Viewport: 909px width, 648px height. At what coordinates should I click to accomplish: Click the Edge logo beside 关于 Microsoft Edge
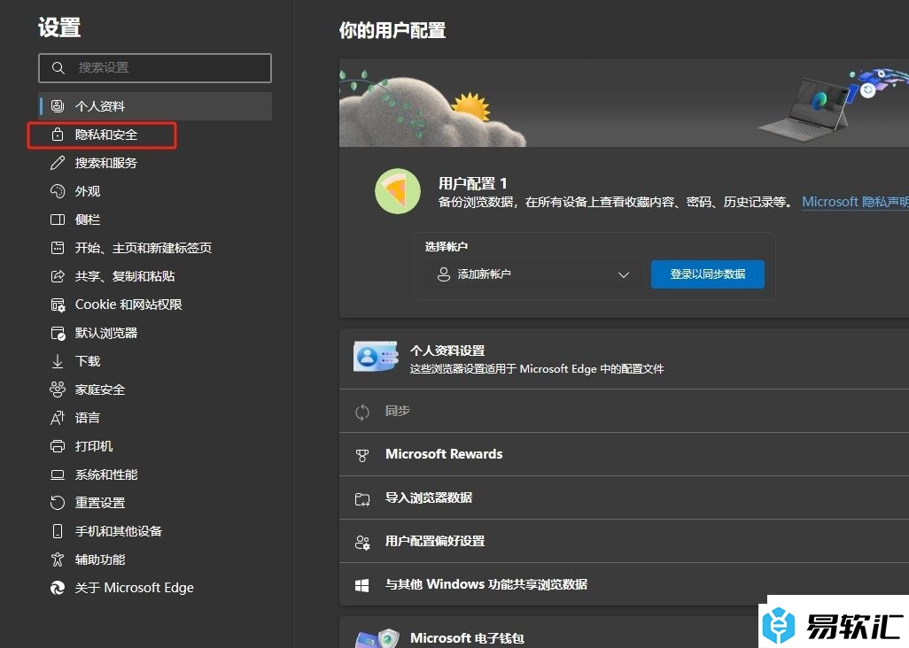tap(58, 588)
